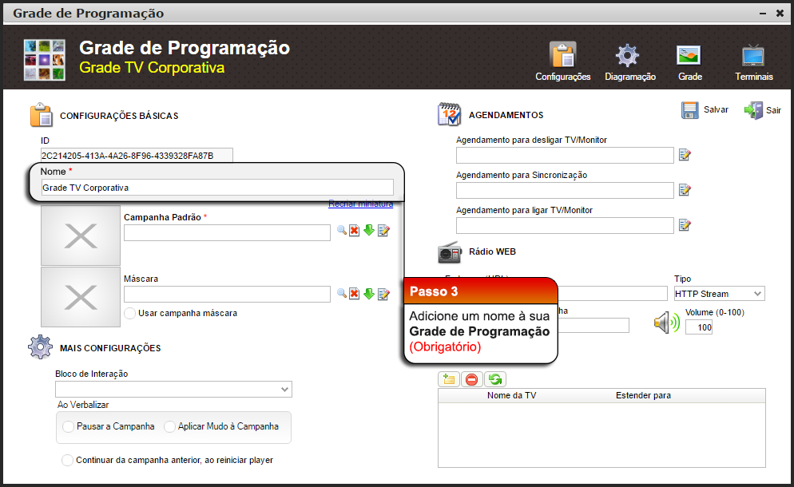Remove the selected Máscara file
Screen dimensions: 794x487
click(x=354, y=294)
